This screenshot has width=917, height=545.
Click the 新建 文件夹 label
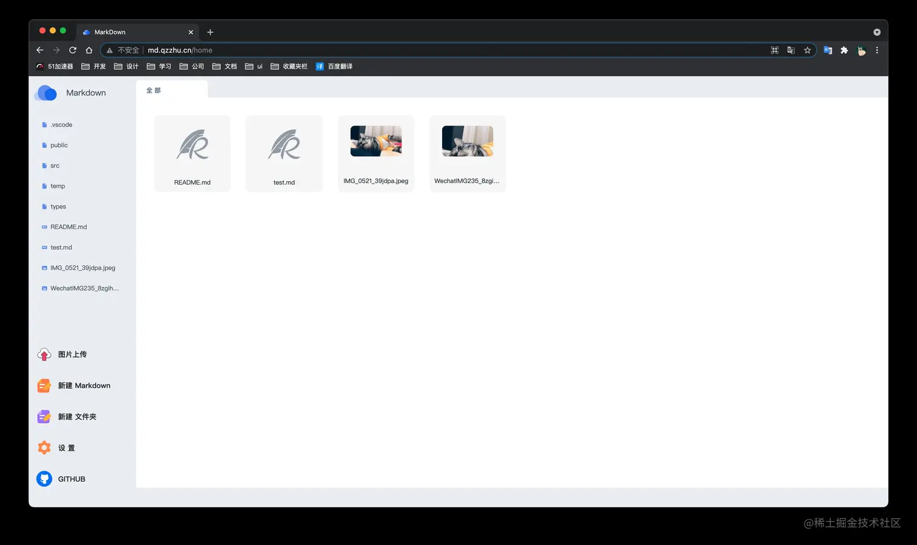point(77,416)
